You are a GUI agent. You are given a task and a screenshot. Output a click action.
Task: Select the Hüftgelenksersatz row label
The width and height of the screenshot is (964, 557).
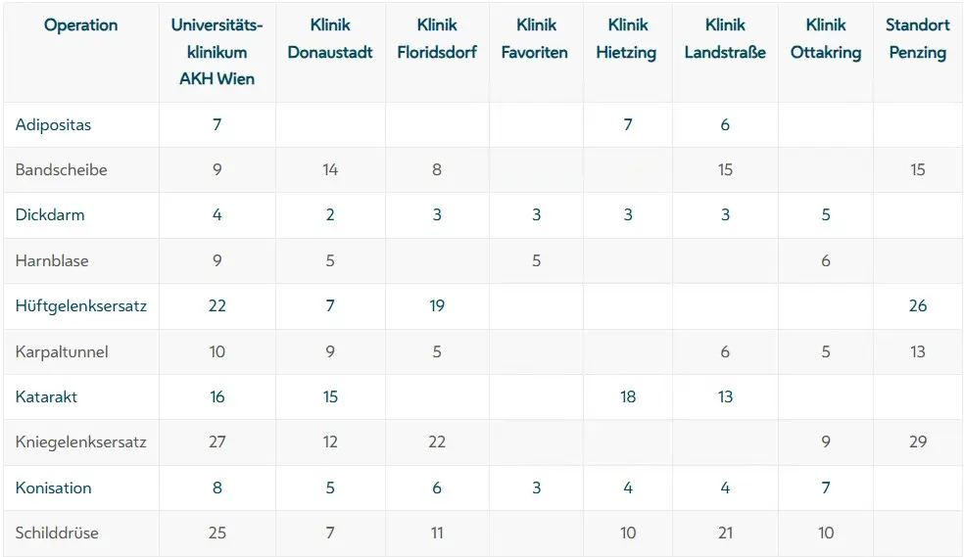(x=81, y=305)
